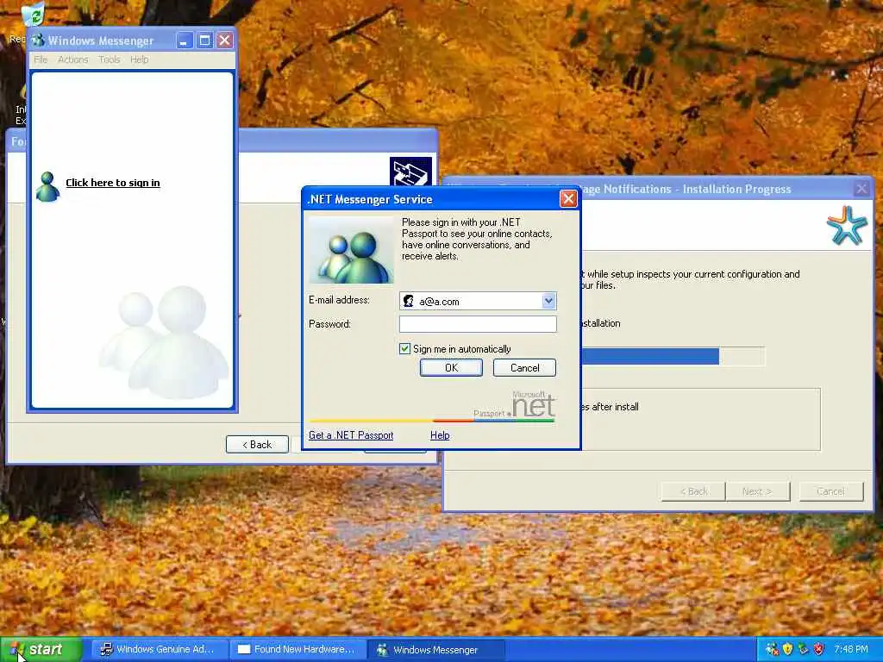The image size is (883, 662).
Task: Select the Windows Messenger taskbar button
Action: 436,650
